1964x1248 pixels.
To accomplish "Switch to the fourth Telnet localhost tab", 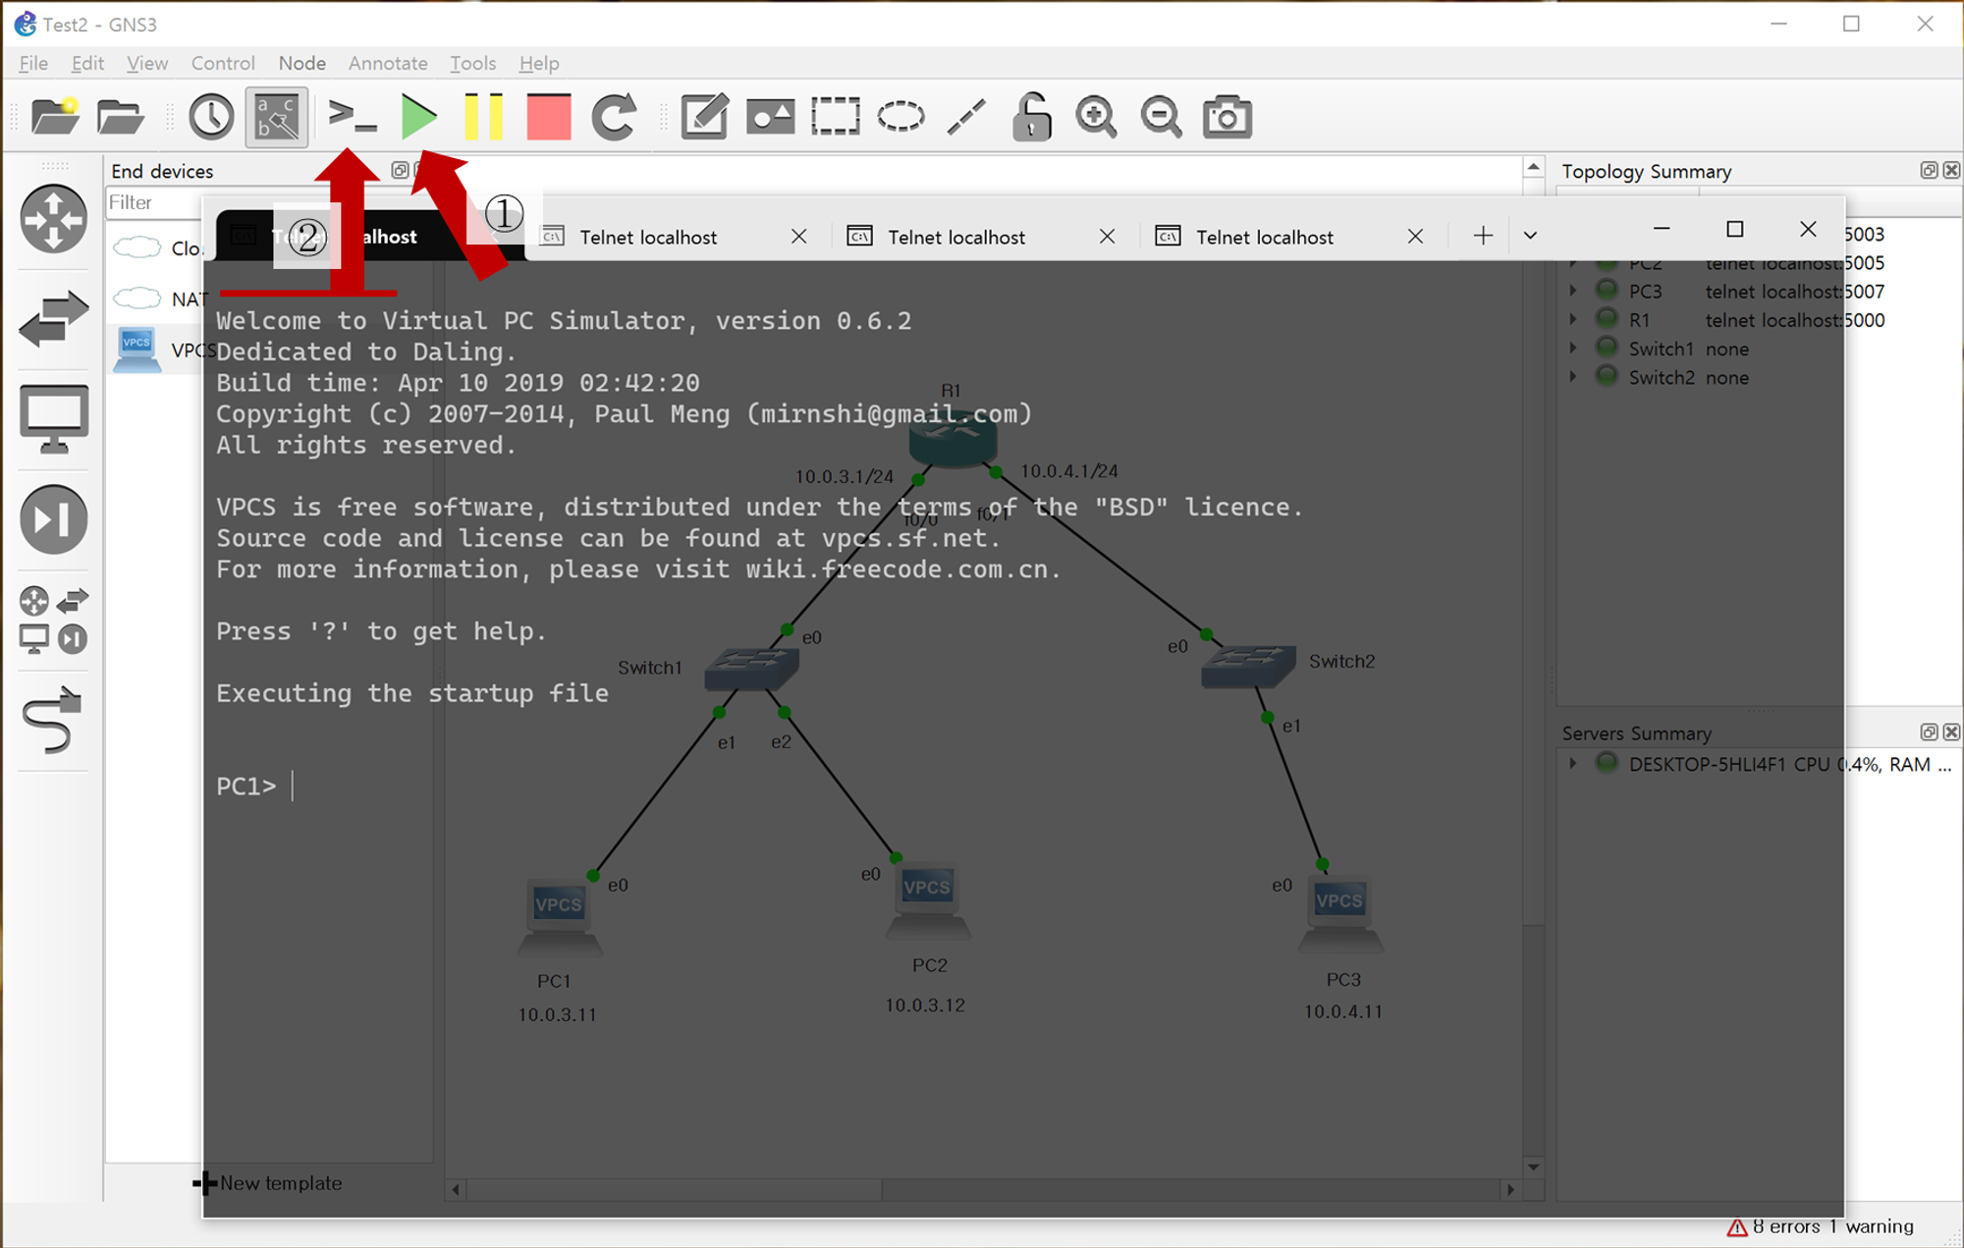I will (1265, 237).
